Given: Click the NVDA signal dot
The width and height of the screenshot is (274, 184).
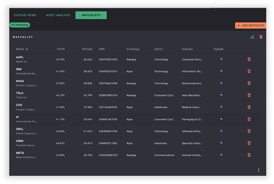Looking at the screenshot, I should click(x=221, y=83).
